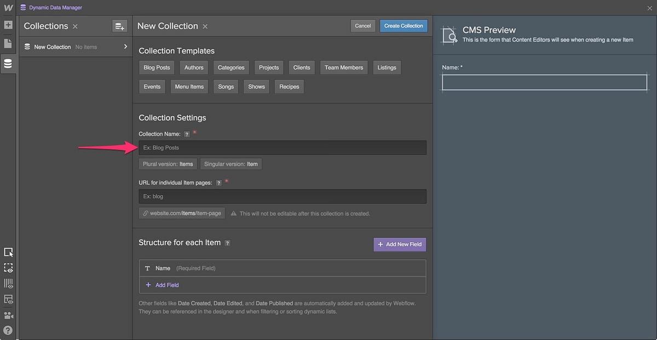The width and height of the screenshot is (657, 340).
Task: Open the video tutorials camera icon
Action: point(8,315)
